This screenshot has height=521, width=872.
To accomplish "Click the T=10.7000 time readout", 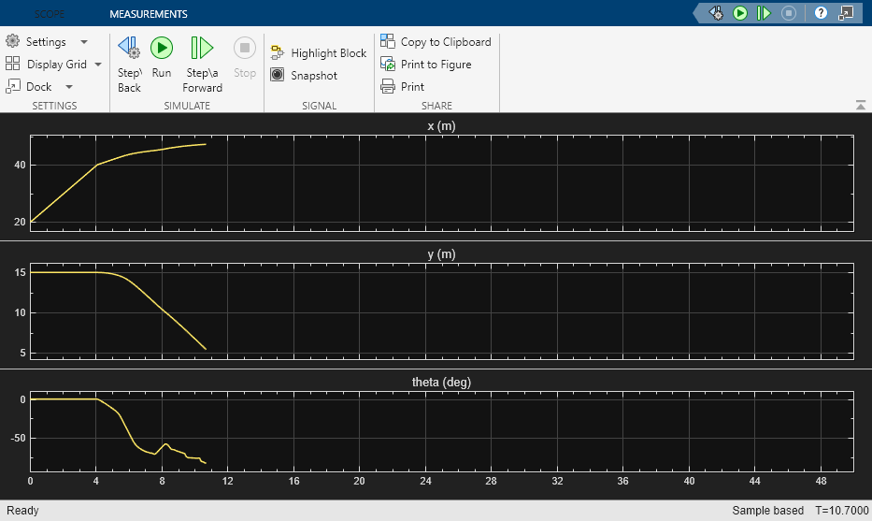I will [841, 511].
